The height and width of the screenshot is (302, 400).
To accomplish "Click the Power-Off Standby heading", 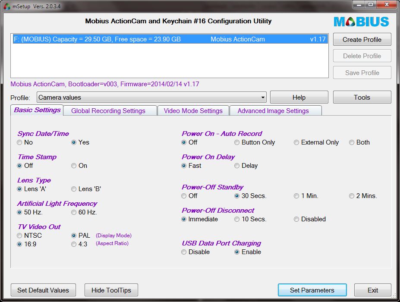I will pyautogui.click(x=212, y=187).
